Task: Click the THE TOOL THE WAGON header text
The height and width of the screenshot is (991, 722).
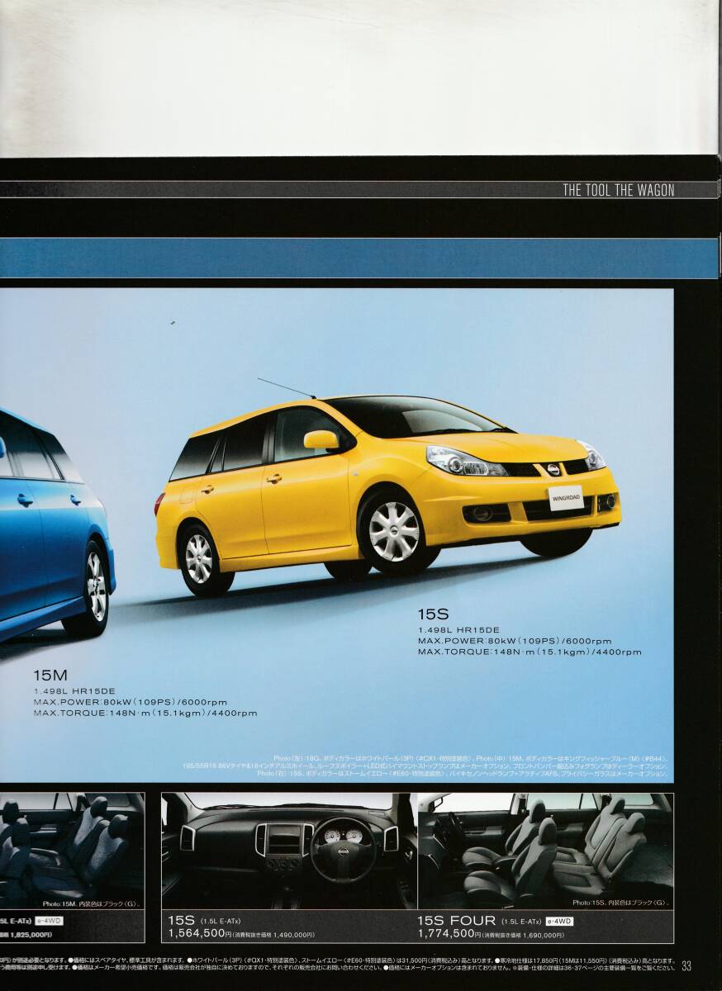Action: pyautogui.click(x=619, y=191)
